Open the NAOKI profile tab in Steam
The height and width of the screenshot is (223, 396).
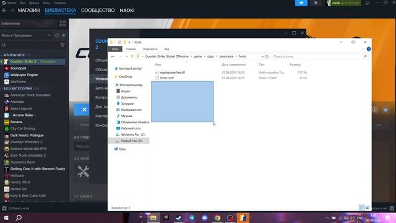click(x=127, y=11)
